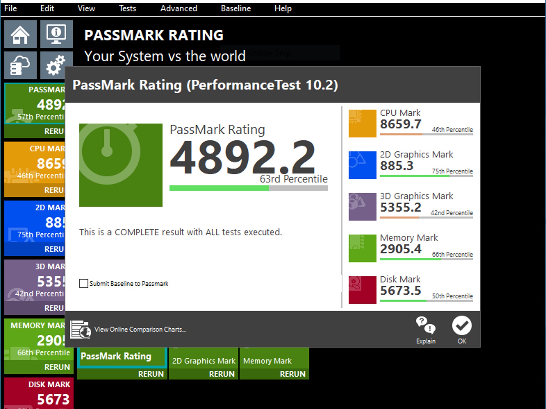Select the bottom 2D Graphics Mark tile
546x409 pixels.
point(203,358)
